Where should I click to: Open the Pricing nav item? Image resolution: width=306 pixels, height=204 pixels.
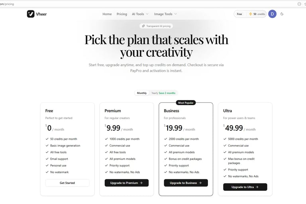(x=122, y=14)
